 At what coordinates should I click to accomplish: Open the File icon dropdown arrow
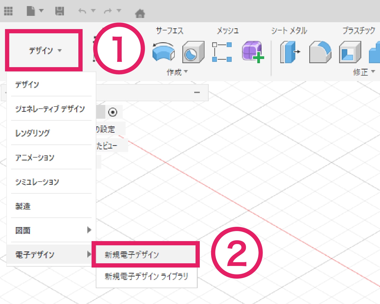point(41,11)
